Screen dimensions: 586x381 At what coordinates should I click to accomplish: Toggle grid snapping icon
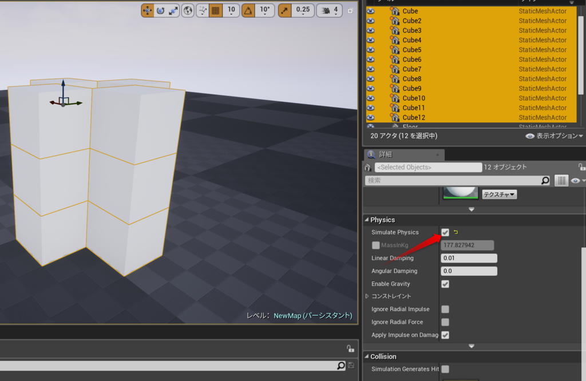coord(216,10)
